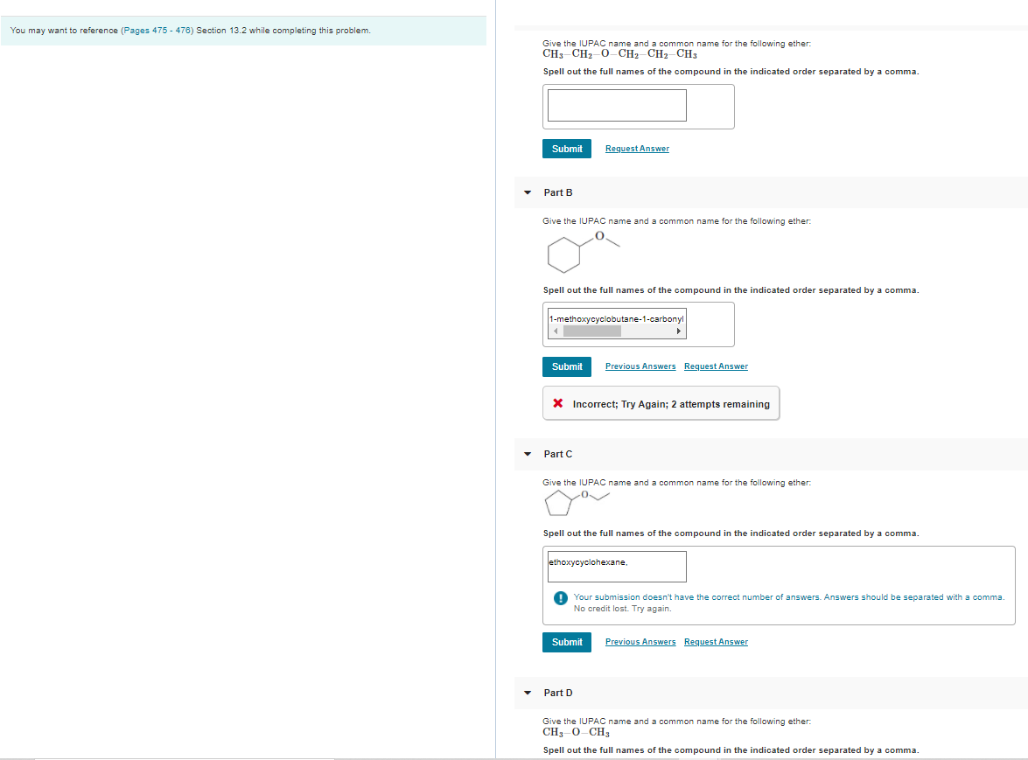The height and width of the screenshot is (760, 1028).
Task: Click the red X incorrect indicator in Part B
Action: point(560,402)
